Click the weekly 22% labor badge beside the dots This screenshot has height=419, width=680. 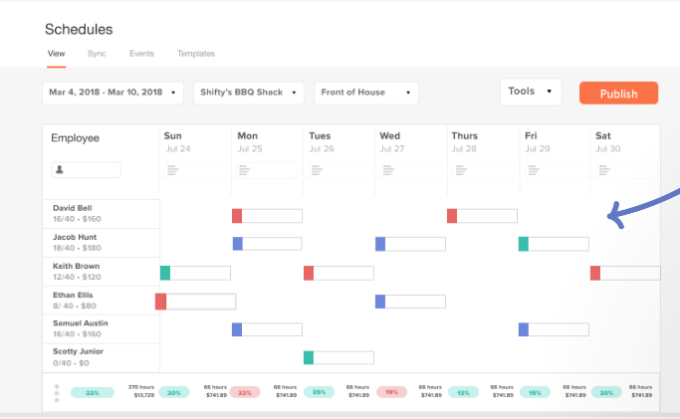pos(93,392)
